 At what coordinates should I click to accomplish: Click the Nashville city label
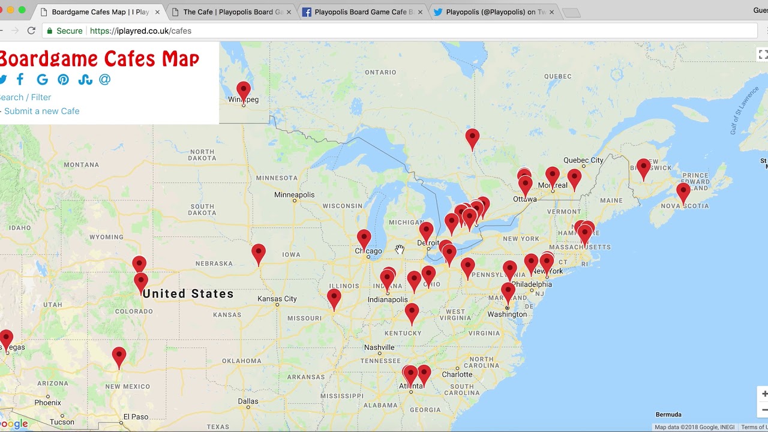pyautogui.click(x=379, y=347)
